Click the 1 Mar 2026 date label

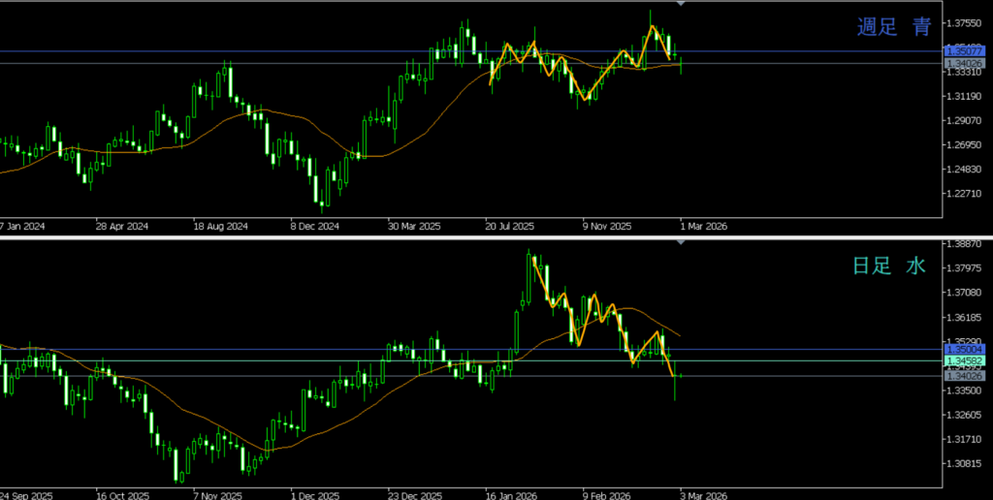click(x=703, y=226)
